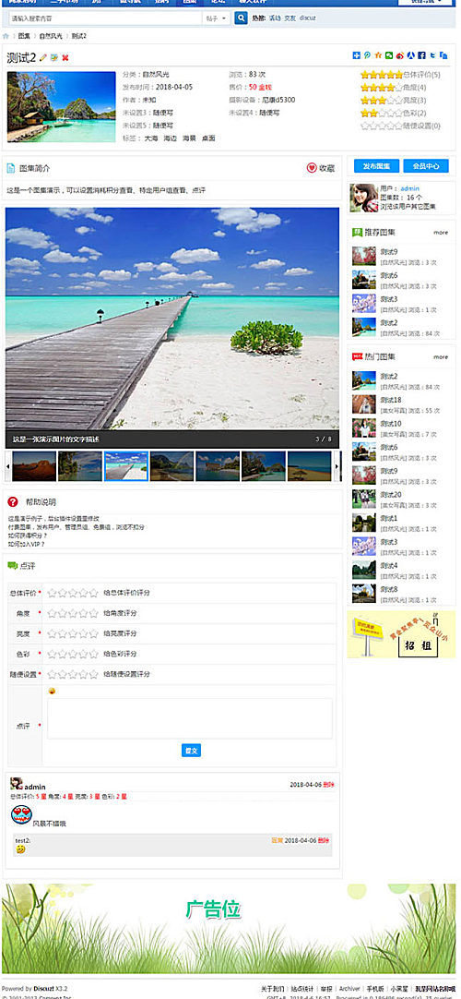The width and height of the screenshot is (461, 999).
Task: Click the pencil edit icon beside 测试2
Action: point(43,58)
